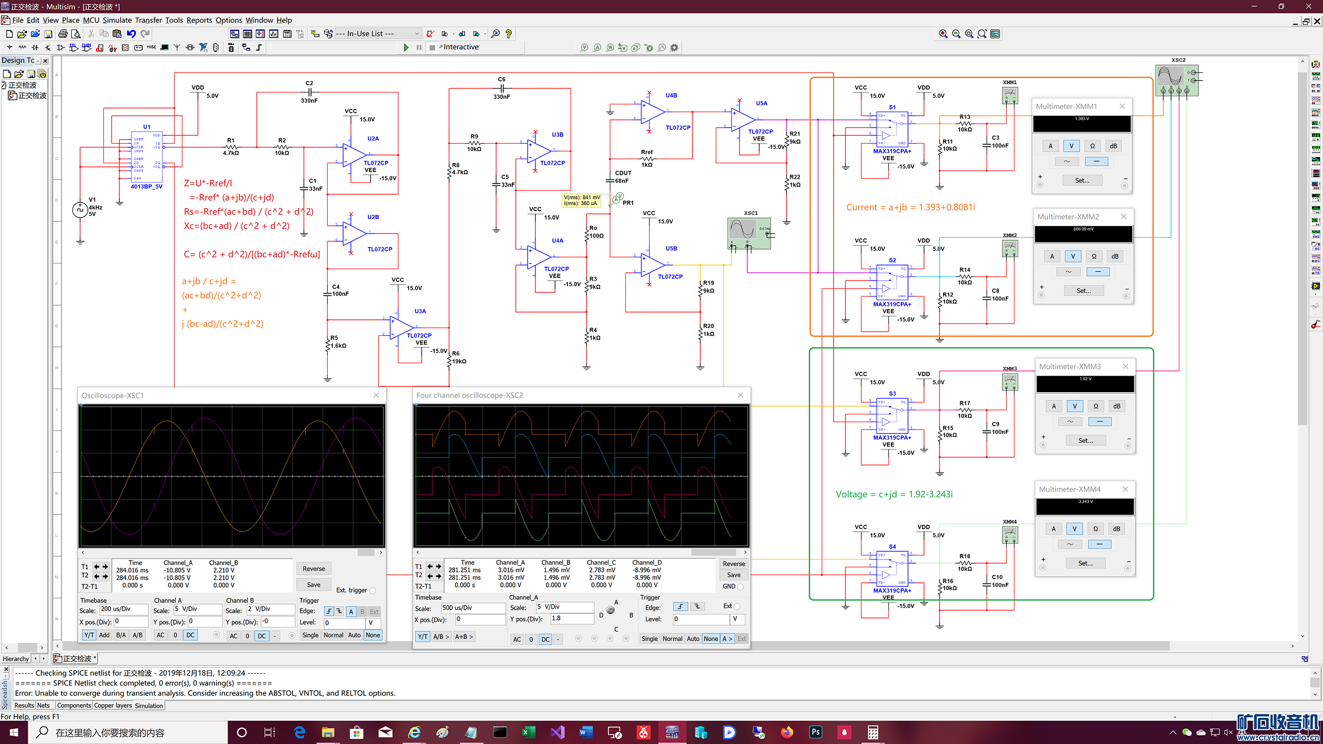Click the Help question mark icon
Image resolution: width=1323 pixels, height=744 pixels.
pyautogui.click(x=509, y=34)
